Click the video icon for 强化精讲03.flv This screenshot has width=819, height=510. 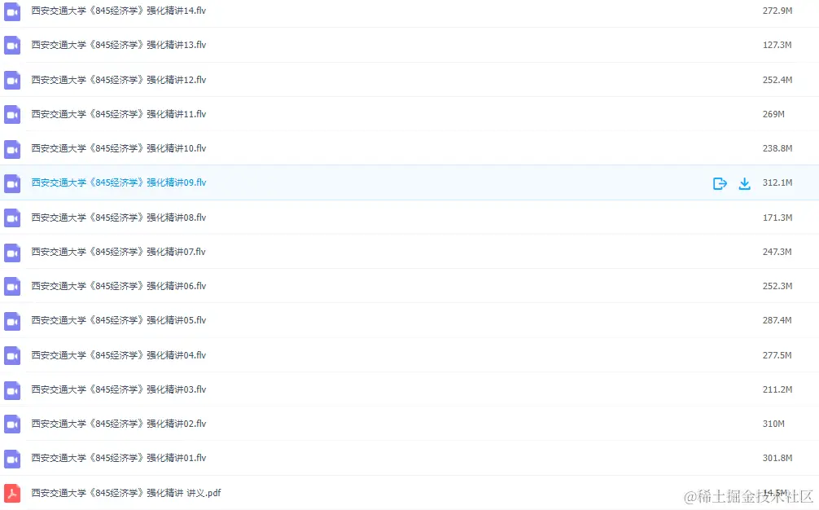(x=12, y=389)
